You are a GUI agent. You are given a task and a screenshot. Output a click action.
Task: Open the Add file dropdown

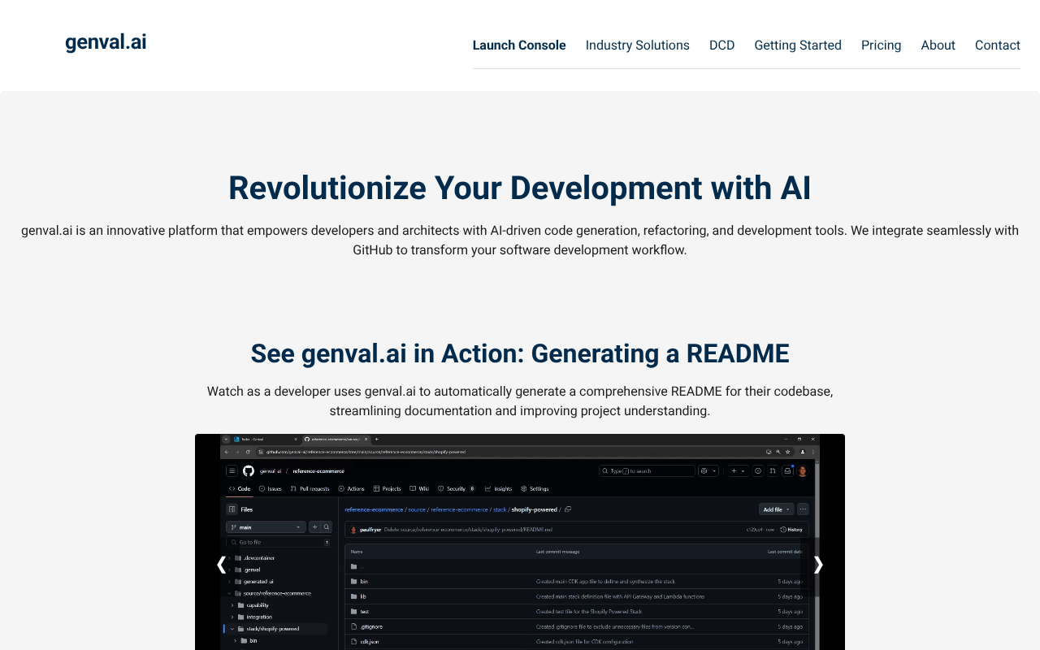(x=775, y=509)
